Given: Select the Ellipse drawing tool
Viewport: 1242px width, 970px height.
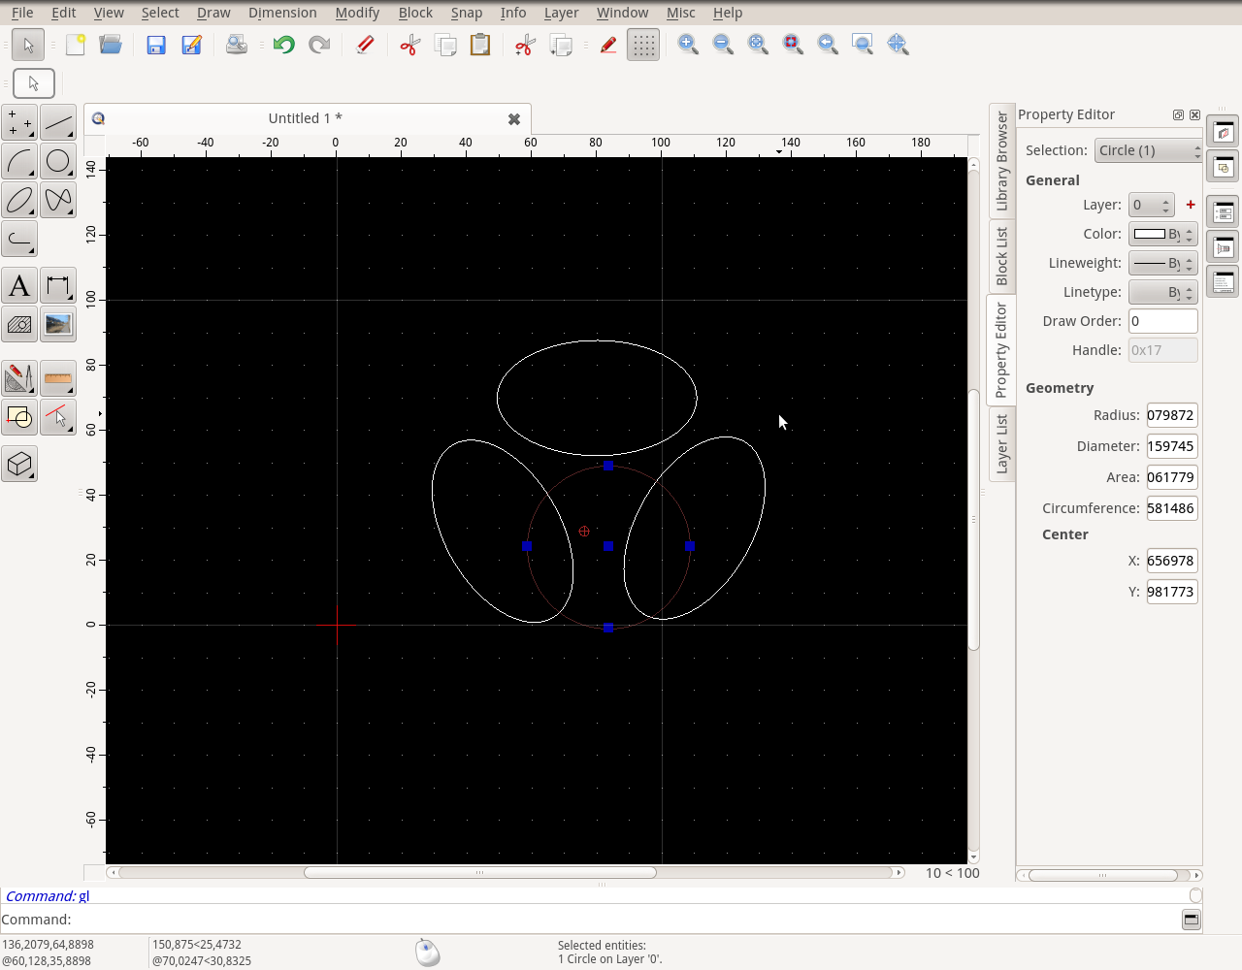Looking at the screenshot, I should tap(19, 200).
